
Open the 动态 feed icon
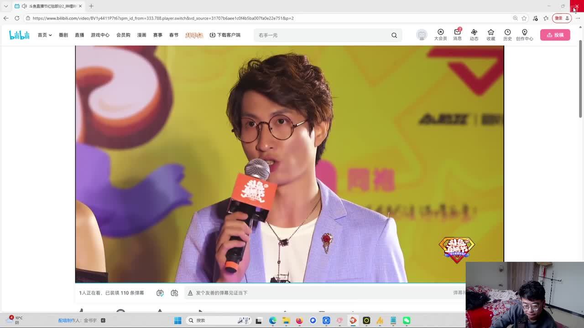coord(474,35)
